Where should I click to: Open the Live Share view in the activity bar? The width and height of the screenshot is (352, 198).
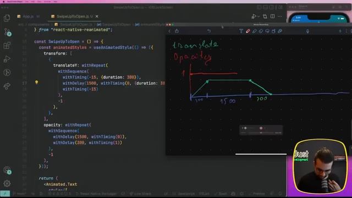click(7, 86)
